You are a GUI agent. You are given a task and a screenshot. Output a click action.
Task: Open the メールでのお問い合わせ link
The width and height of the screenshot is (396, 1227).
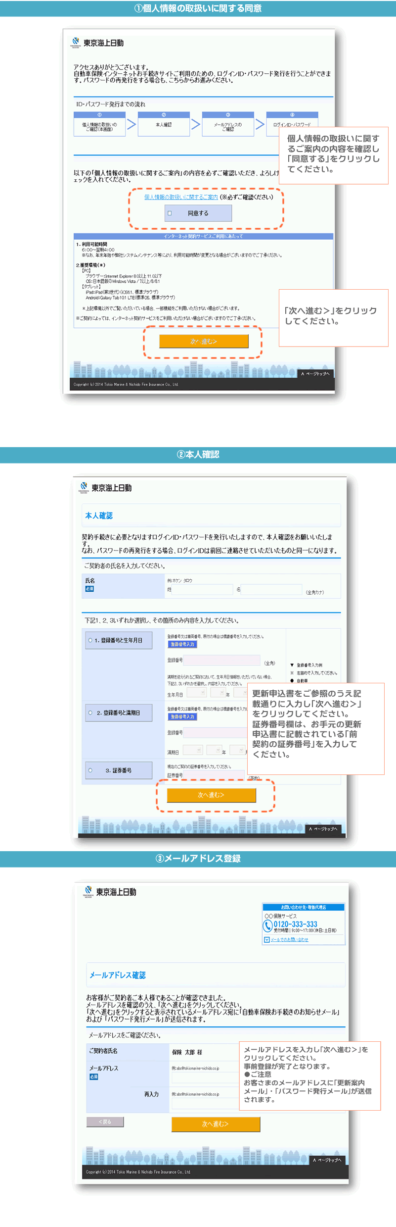click(289, 939)
